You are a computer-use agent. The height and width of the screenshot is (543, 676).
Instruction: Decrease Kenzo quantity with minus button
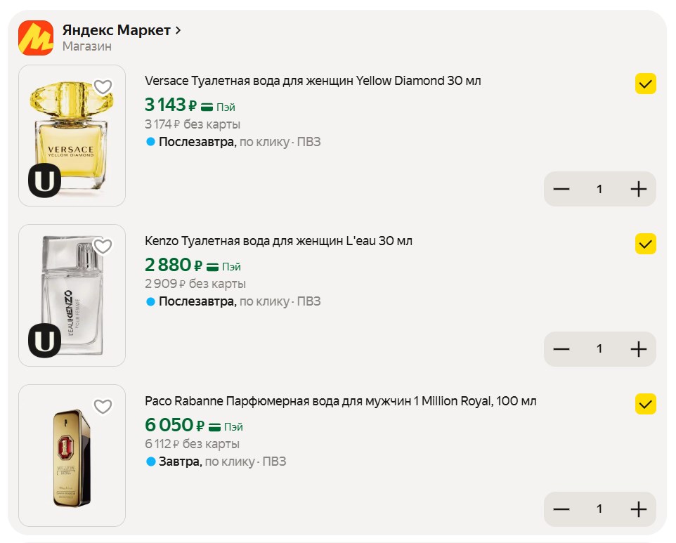pyautogui.click(x=561, y=348)
